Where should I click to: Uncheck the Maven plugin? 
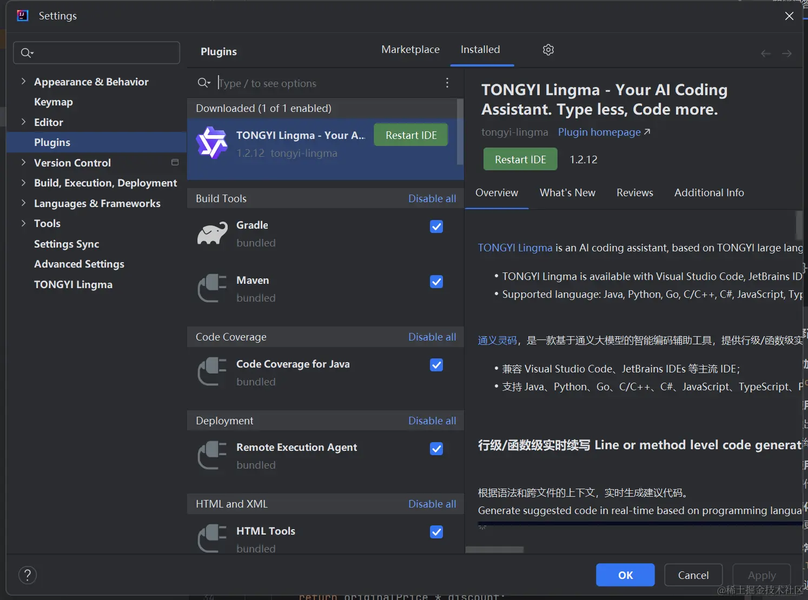click(436, 282)
